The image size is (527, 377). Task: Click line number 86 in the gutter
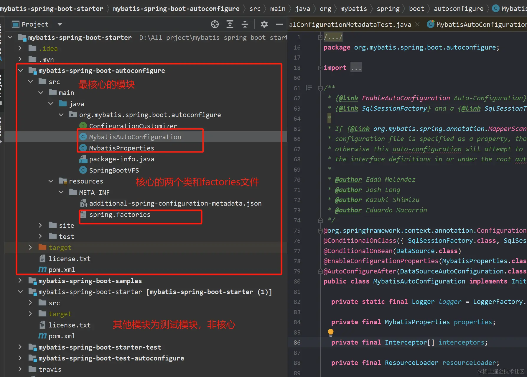[297, 342]
